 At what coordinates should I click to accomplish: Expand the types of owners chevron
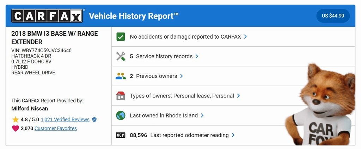click(x=239, y=96)
